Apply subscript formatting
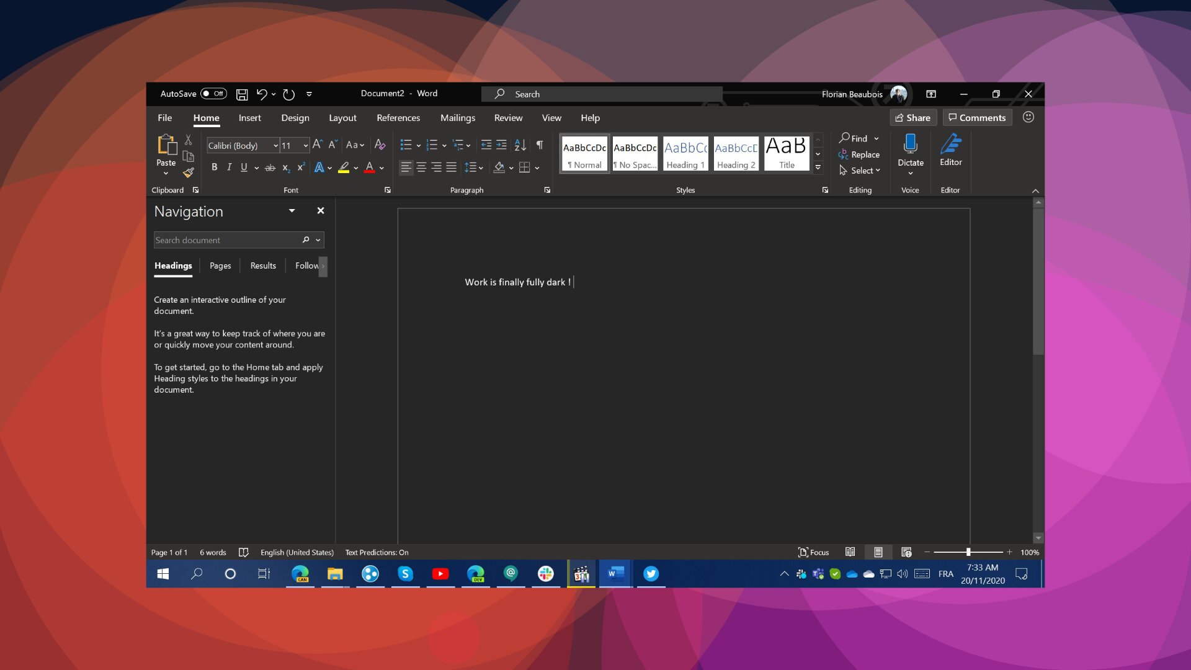The width and height of the screenshot is (1191, 670). [286, 167]
